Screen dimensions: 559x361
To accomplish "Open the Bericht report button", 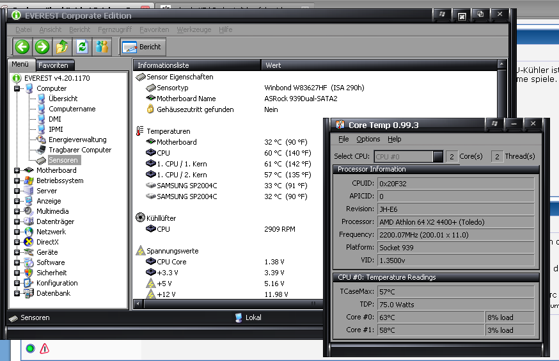I will click(x=142, y=47).
